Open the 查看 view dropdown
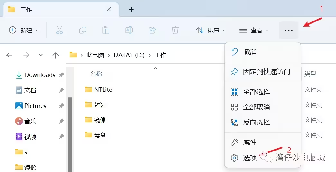The height and width of the screenshot is (172, 336). click(254, 30)
